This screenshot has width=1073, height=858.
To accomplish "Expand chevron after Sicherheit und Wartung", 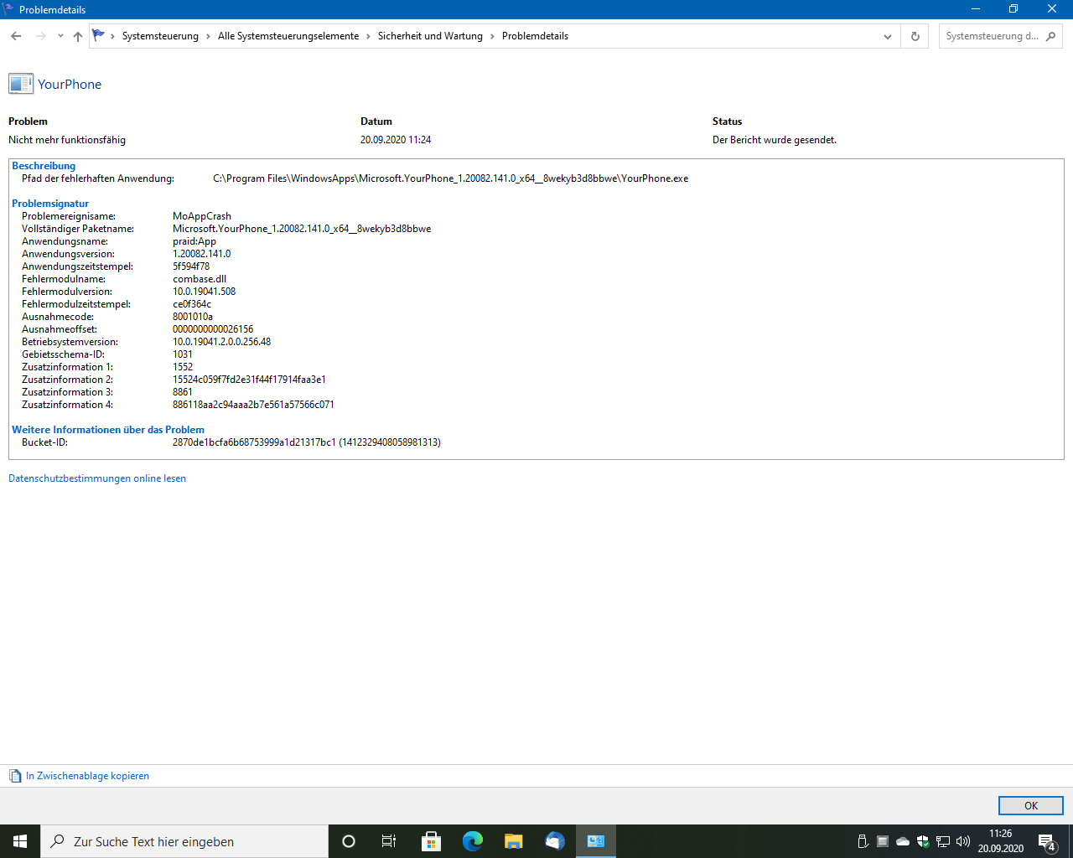I will [x=493, y=36].
